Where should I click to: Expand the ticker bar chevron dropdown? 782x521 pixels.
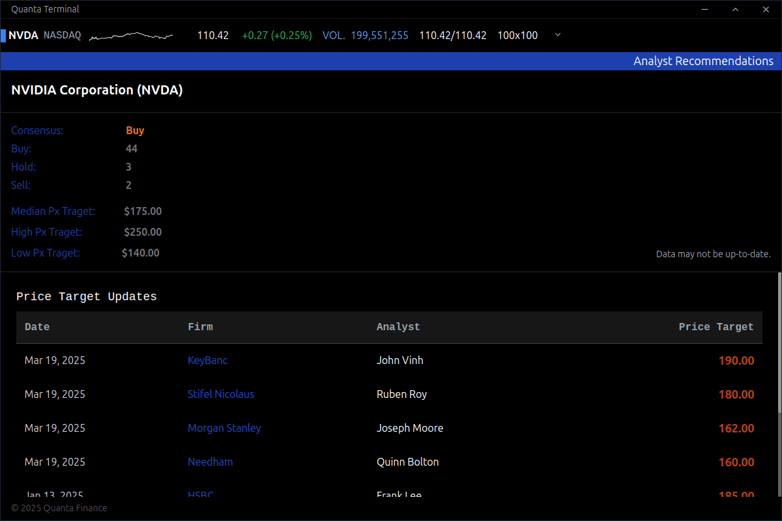click(557, 35)
